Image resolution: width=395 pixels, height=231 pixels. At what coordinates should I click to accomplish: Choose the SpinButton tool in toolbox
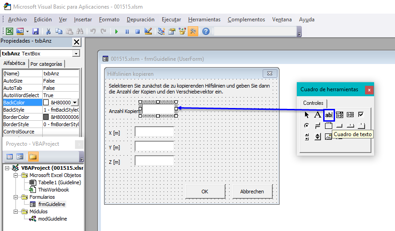(318, 137)
